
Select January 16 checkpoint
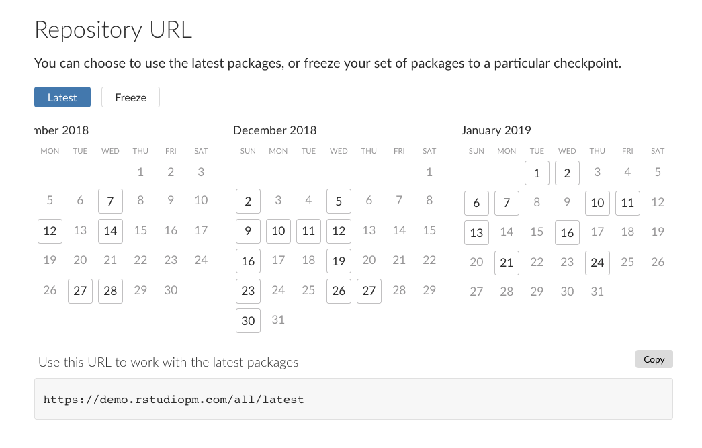567,233
